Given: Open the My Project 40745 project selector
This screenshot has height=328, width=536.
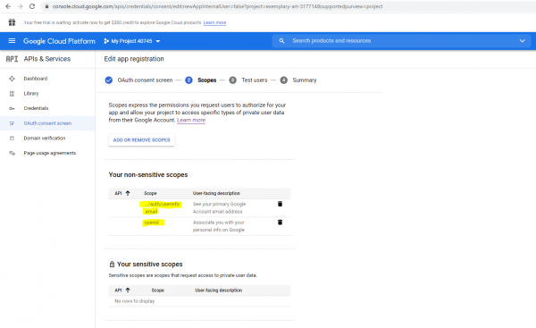Looking at the screenshot, I should pos(132,41).
